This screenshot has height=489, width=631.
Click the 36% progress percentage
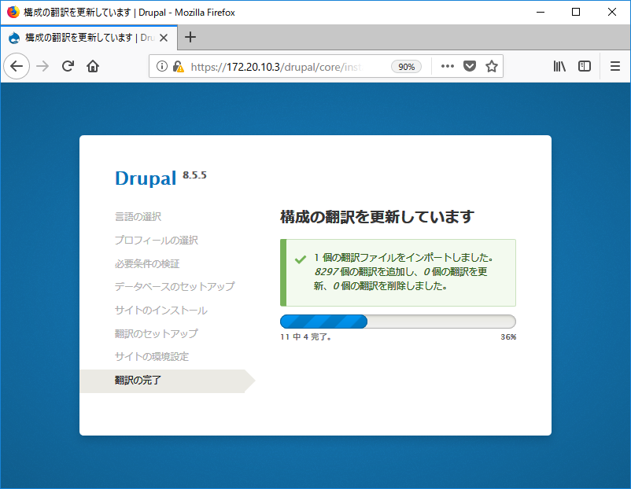click(508, 337)
